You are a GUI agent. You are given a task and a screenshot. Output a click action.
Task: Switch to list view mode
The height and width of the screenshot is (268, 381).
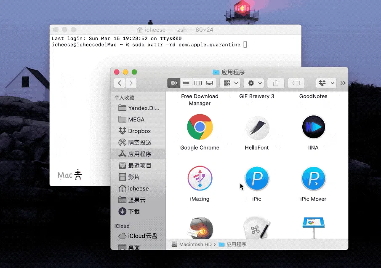coord(186,83)
